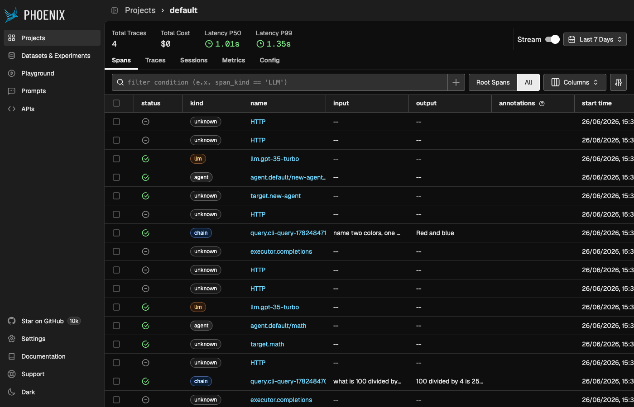This screenshot has height=407, width=634.
Task: Click the 'Red and blue' output cell
Action: [x=435, y=233]
